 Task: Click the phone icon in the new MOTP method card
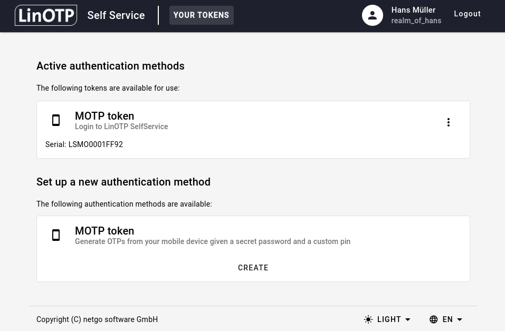[56, 236]
